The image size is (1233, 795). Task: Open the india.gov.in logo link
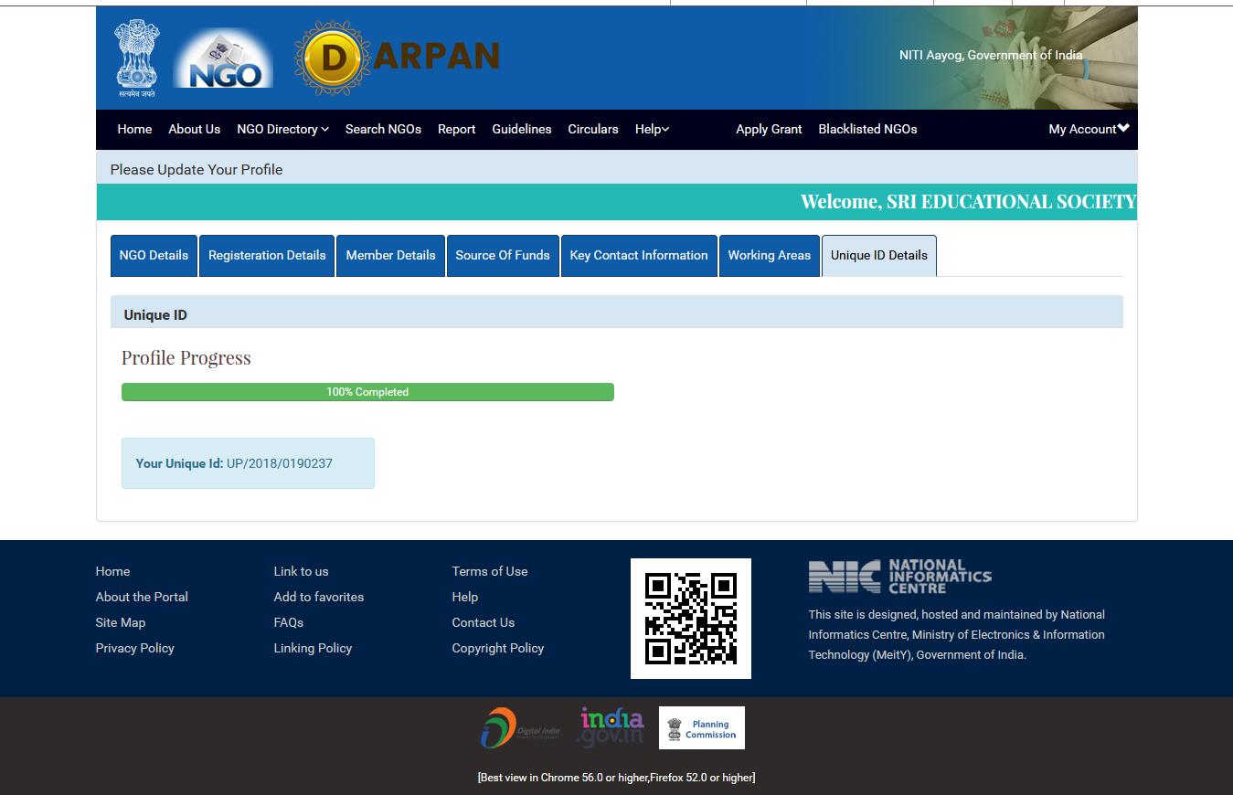611,727
